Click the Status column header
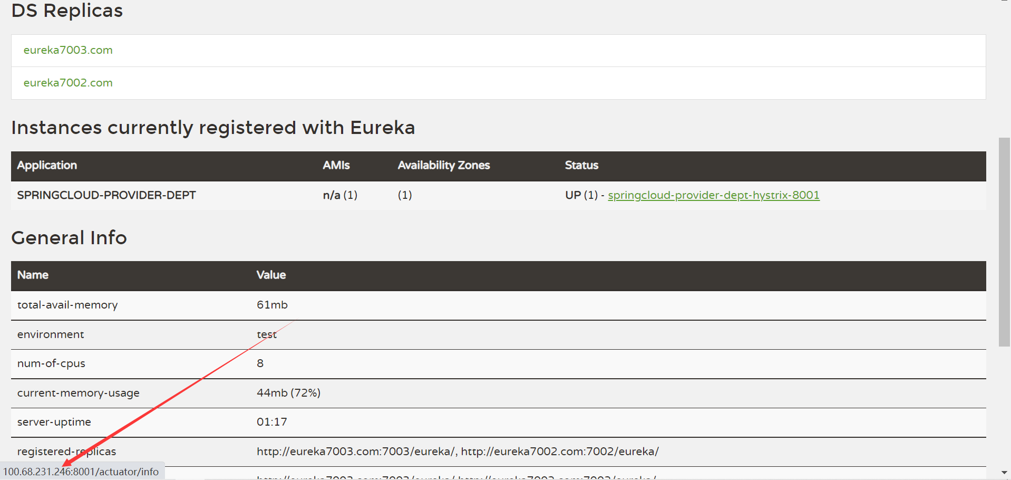Viewport: 1011px width, 480px height. click(x=581, y=166)
